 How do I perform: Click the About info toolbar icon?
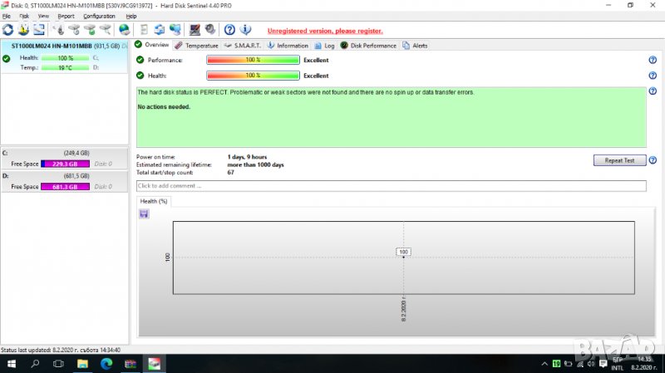[x=246, y=30]
